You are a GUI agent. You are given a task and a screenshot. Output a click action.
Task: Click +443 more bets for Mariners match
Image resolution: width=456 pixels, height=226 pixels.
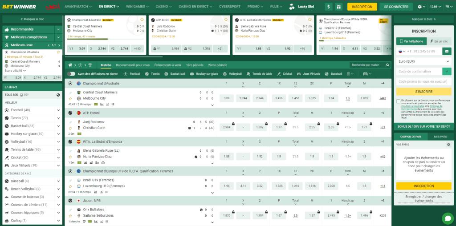[x=383, y=98]
